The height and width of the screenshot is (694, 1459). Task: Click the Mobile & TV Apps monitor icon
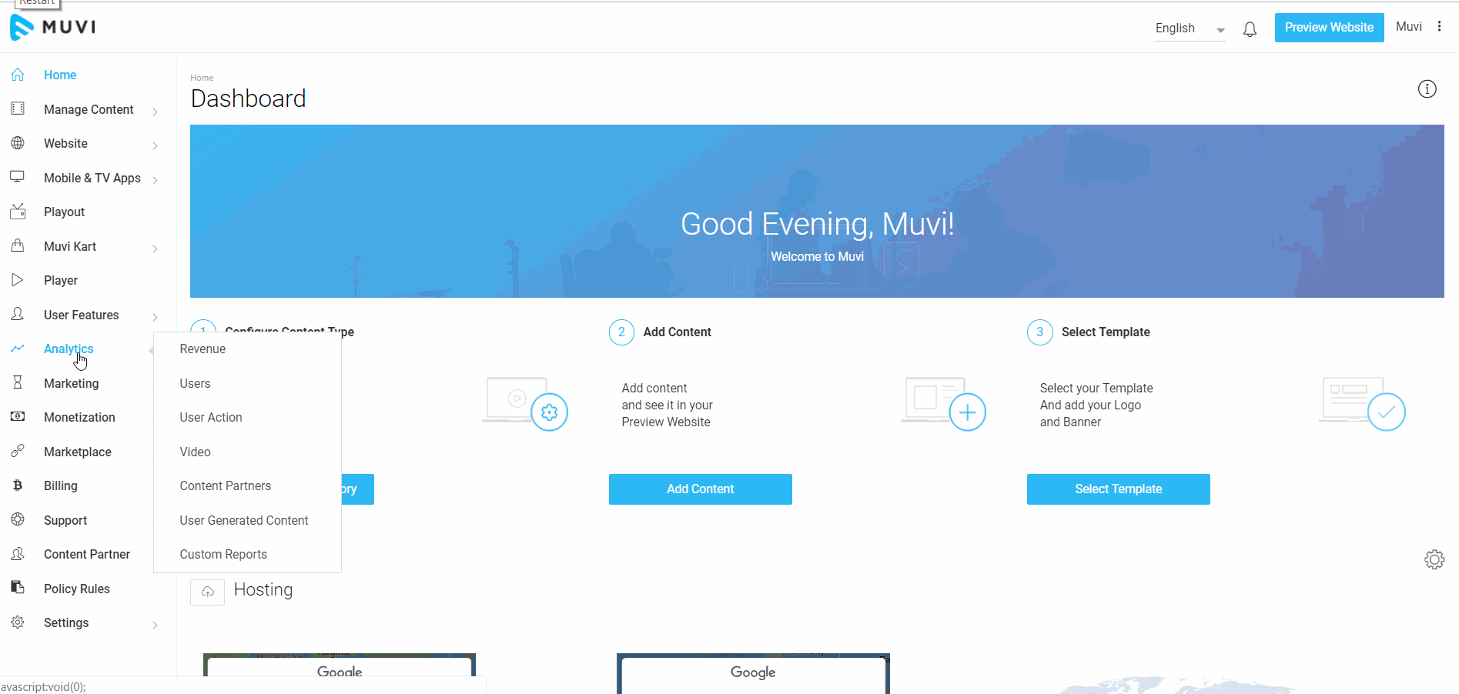[x=18, y=177]
